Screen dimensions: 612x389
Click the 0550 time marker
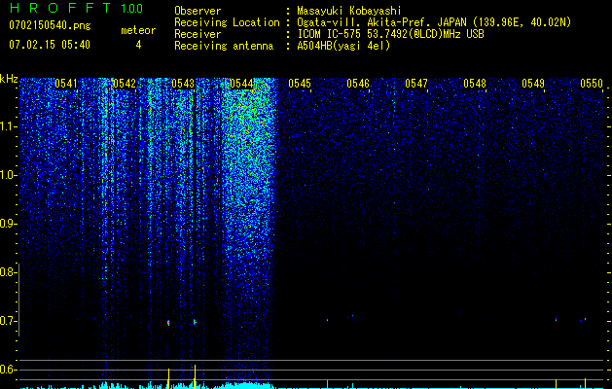tap(592, 84)
